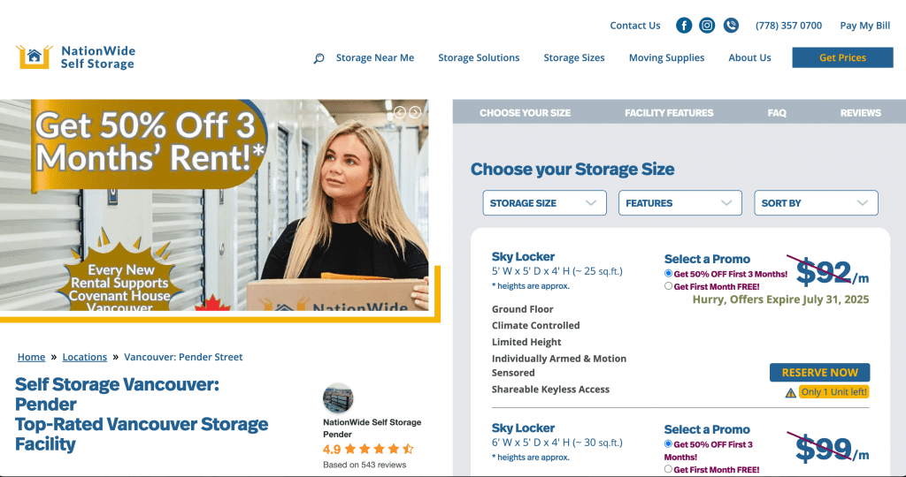Click the 5' W x 5' D x 4' H size text
Viewport: 906px width, 477px height.
click(x=557, y=271)
